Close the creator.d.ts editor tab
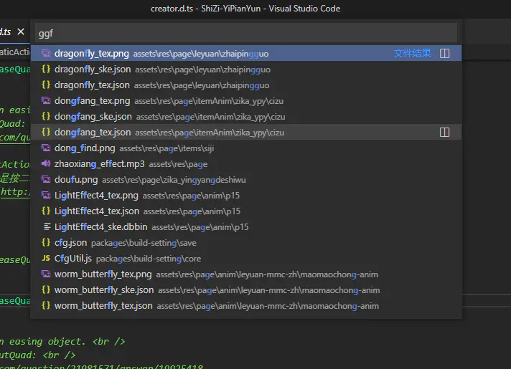 21,32
